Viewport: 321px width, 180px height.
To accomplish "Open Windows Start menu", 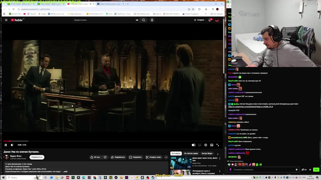I will pos(3,178).
